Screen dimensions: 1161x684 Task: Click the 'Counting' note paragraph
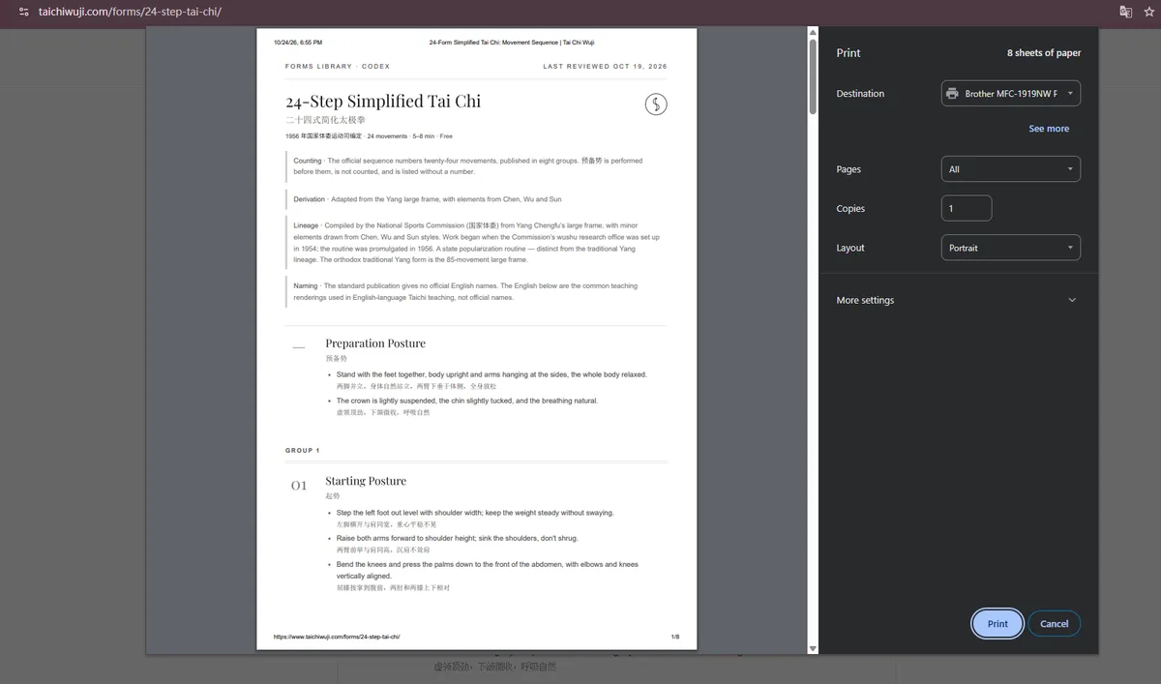[468, 166]
